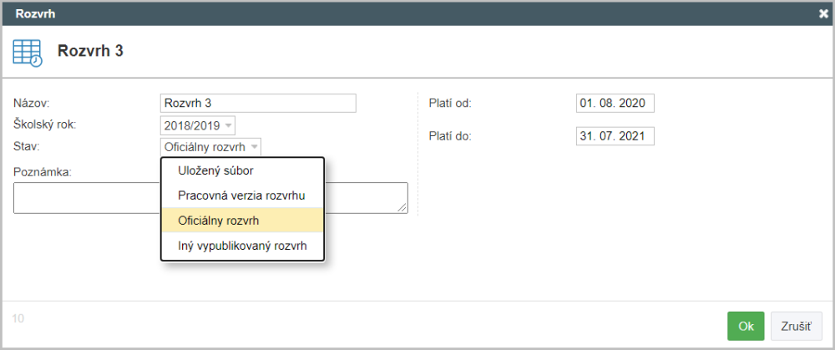Click the Rozvrh title bar text

coord(35,14)
